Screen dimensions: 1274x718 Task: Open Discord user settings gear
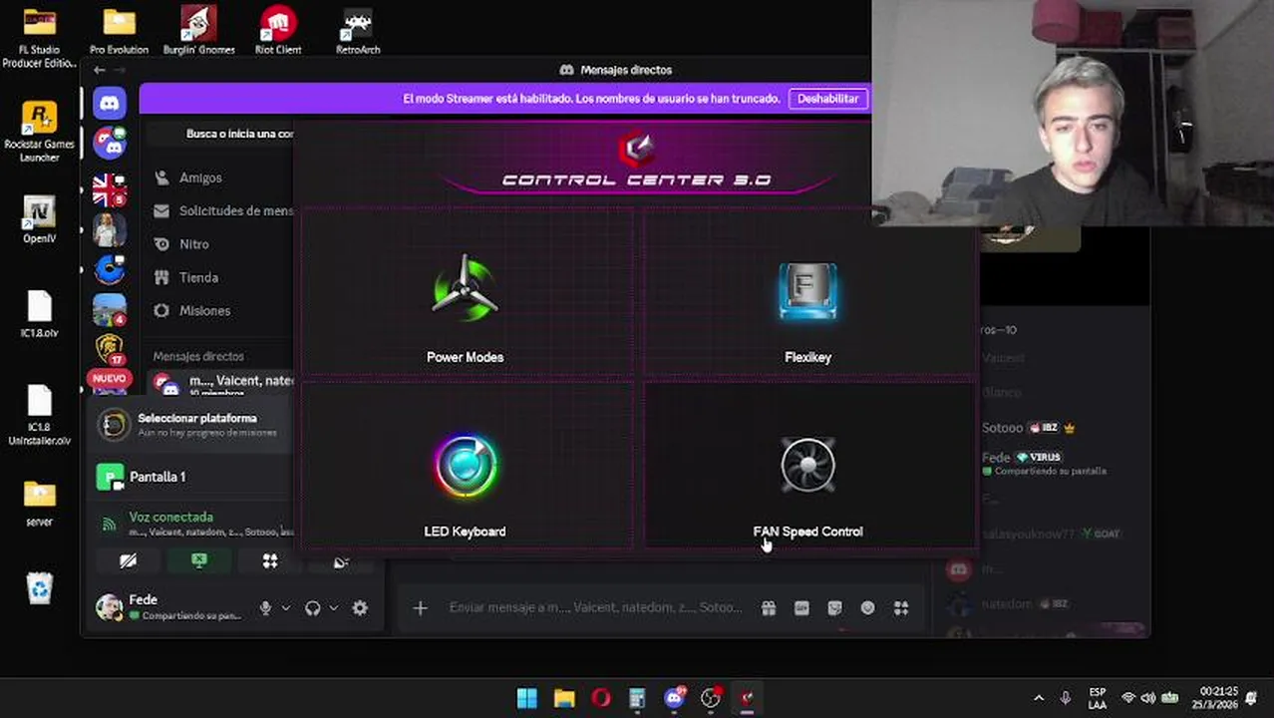coord(360,608)
